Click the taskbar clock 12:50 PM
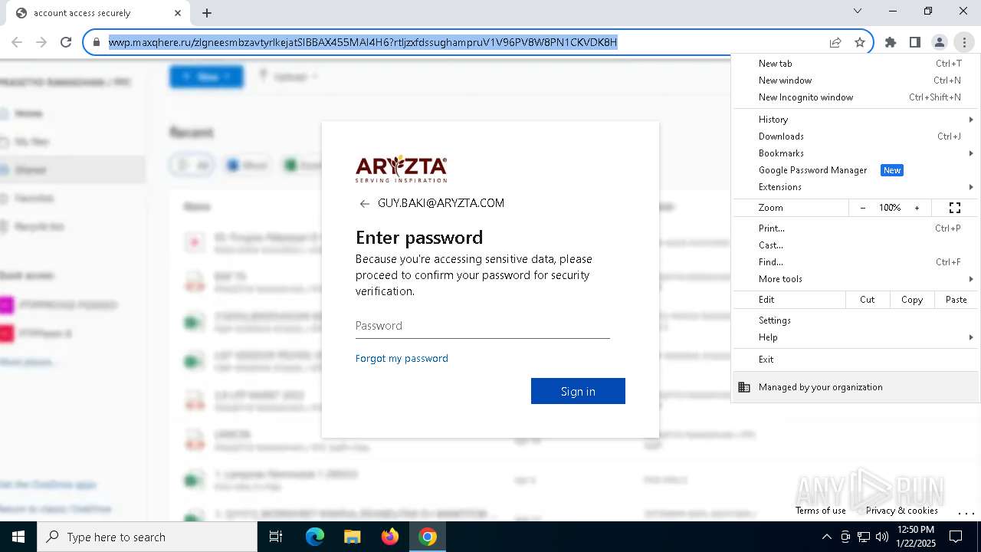Viewport: 981px width, 552px height. click(916, 537)
